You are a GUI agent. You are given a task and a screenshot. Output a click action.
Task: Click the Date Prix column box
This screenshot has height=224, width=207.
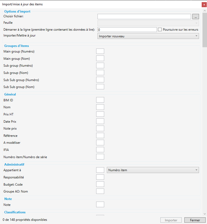point(100,121)
